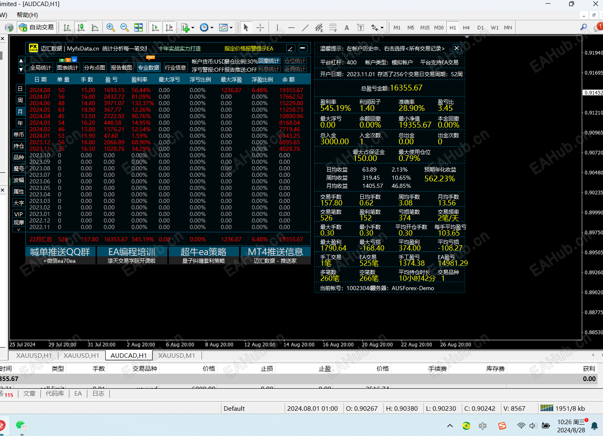The width and height of the screenshot is (603, 436).
Task: Expand the side menu chevron below 观摩
Action: pyautogui.click(x=19, y=229)
